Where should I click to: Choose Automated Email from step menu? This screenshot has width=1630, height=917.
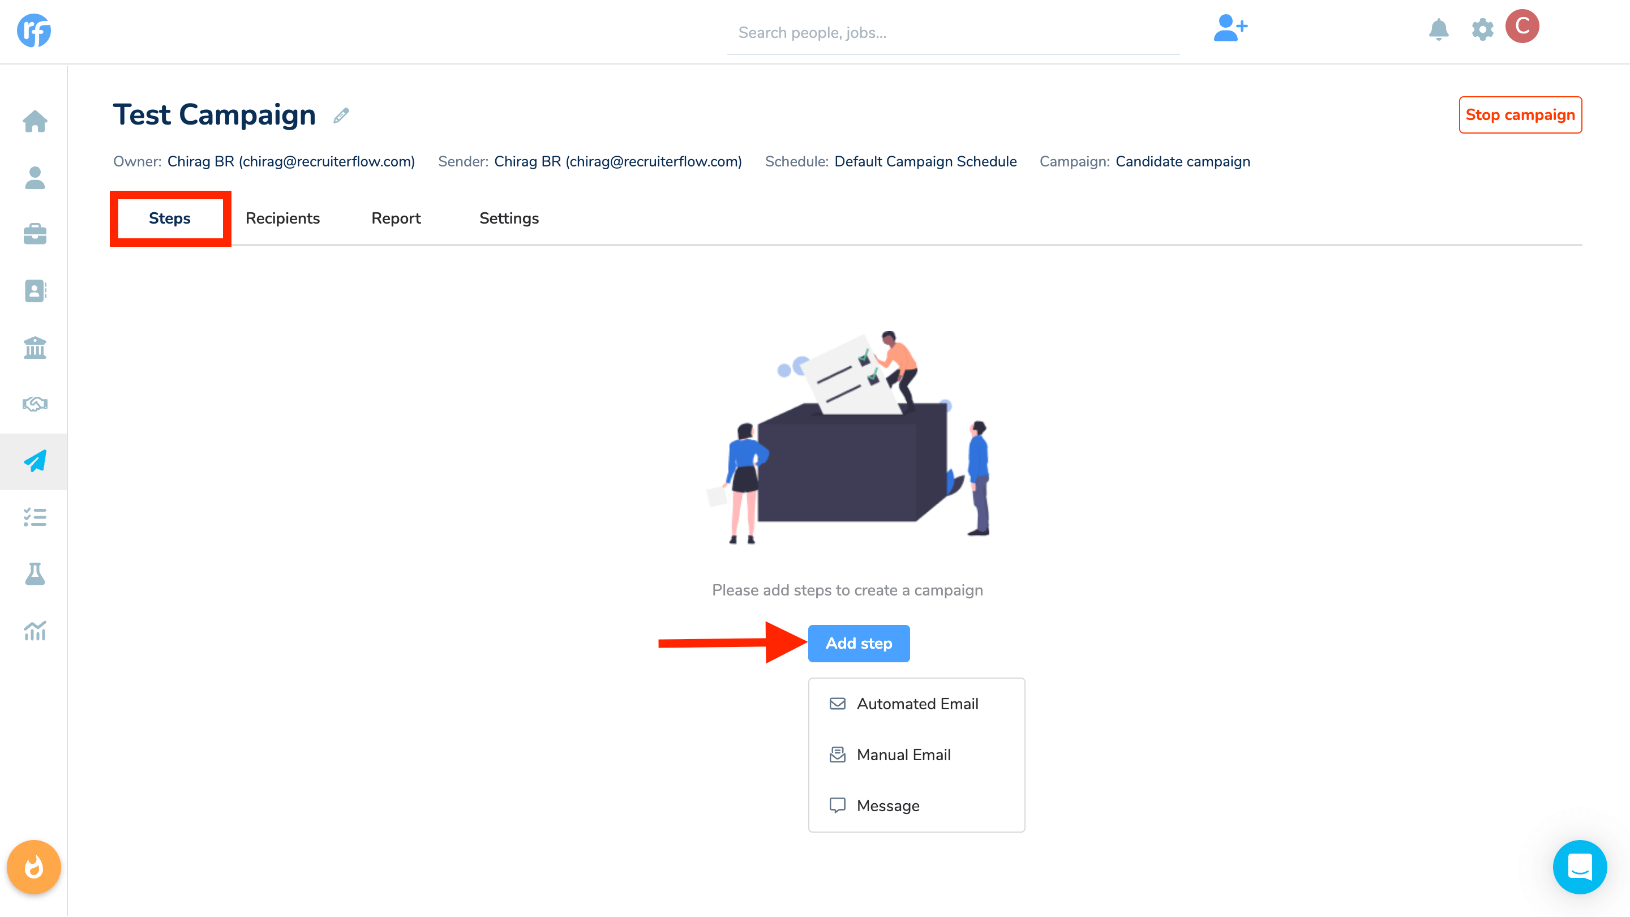916,704
